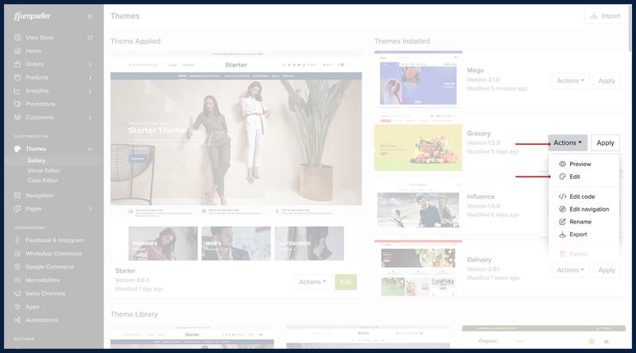Click the Pages icon in sidebar
Image resolution: width=636 pixels, height=353 pixels.
(17, 208)
